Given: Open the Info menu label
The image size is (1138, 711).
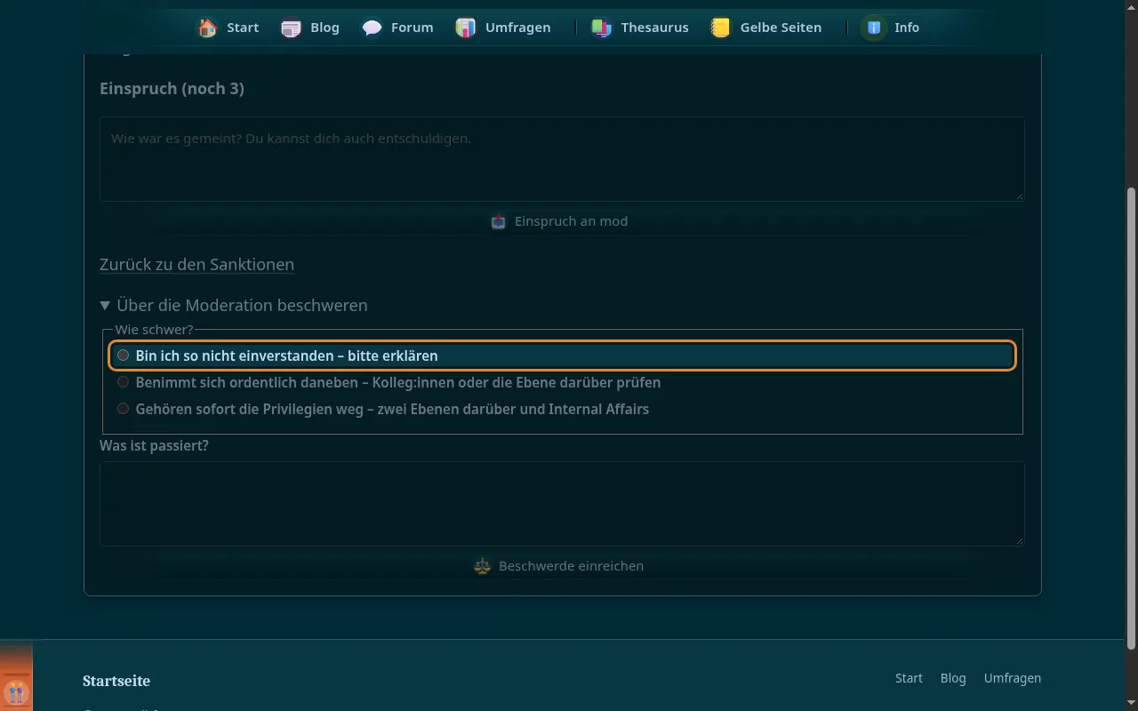Looking at the screenshot, I should click(907, 28).
